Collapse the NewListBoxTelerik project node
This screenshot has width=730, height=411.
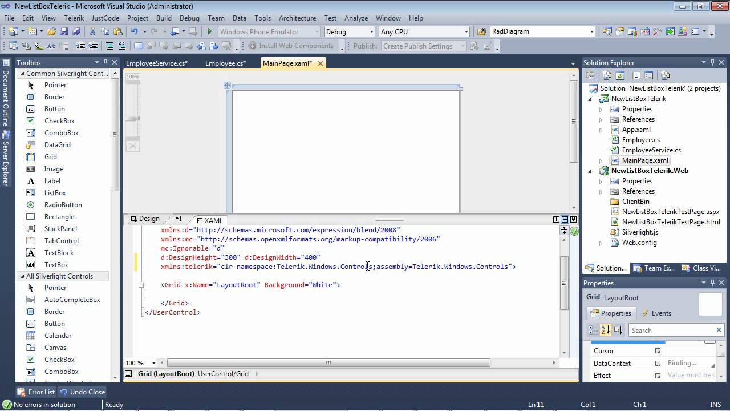[590, 99]
